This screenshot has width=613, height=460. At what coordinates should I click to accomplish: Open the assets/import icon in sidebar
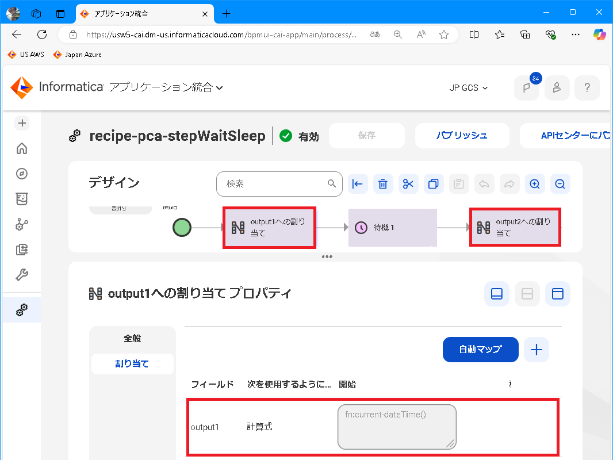[22, 250]
